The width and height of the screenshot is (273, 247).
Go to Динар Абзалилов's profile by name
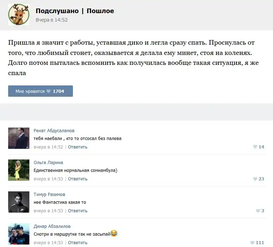[x=52, y=226]
